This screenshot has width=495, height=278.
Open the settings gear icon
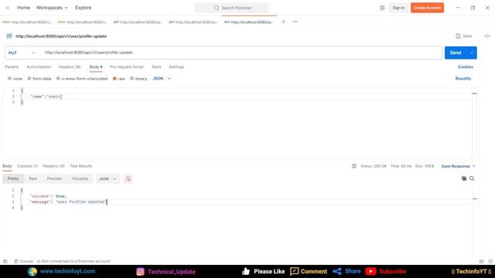382,8
